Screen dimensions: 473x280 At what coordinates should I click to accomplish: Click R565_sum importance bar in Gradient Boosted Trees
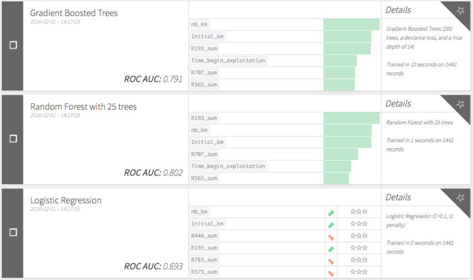pyautogui.click(x=339, y=85)
